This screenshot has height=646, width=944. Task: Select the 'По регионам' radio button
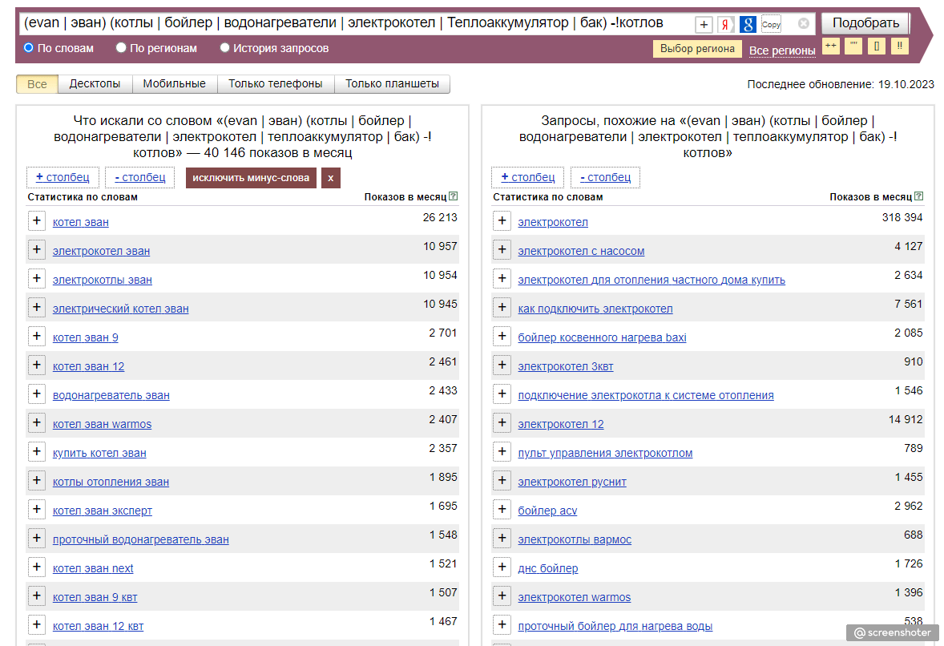point(121,47)
